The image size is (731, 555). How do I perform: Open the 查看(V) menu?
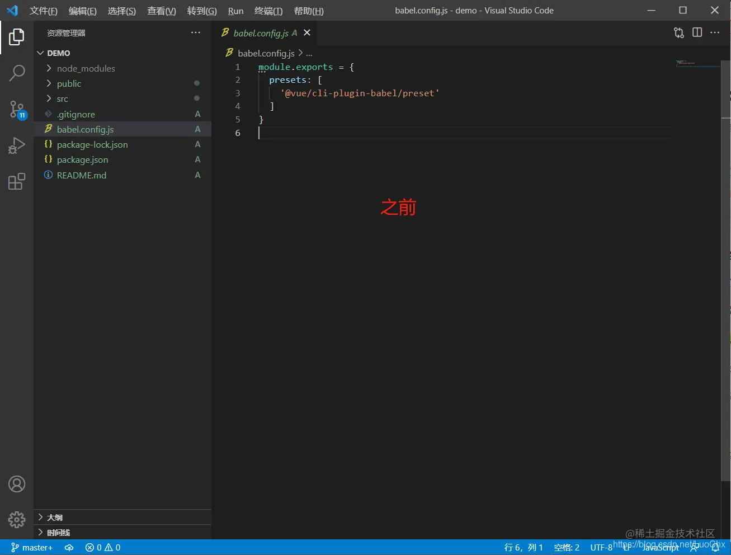point(162,11)
